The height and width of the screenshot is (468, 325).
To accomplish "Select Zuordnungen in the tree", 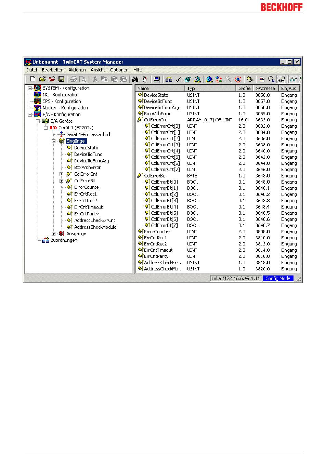I will click(x=64, y=240).
